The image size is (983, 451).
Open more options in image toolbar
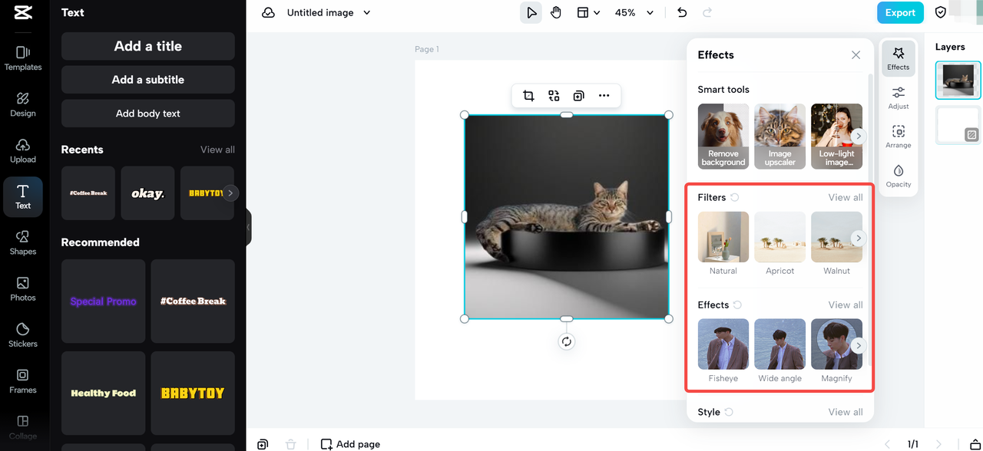coord(604,96)
